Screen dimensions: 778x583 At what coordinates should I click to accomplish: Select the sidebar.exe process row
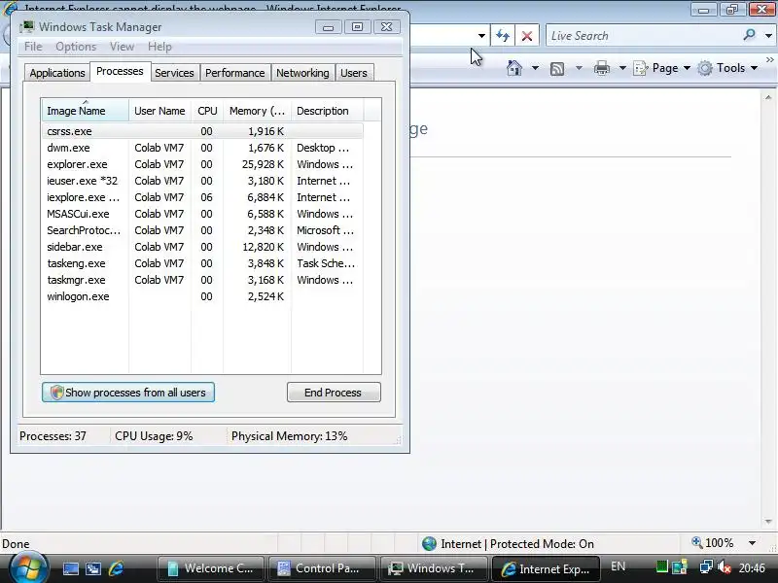202,247
